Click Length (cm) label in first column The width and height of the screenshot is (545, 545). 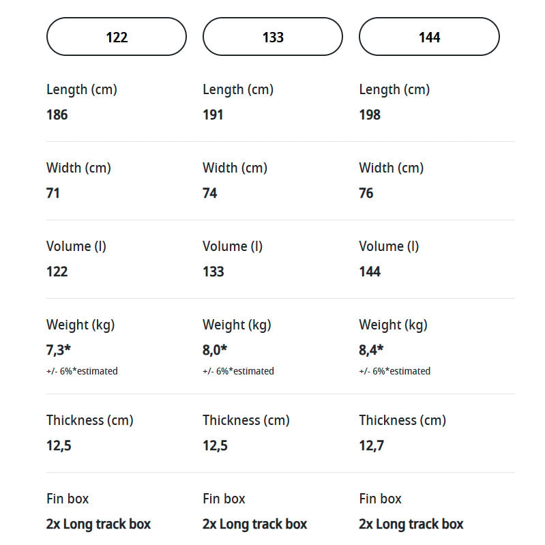82,89
